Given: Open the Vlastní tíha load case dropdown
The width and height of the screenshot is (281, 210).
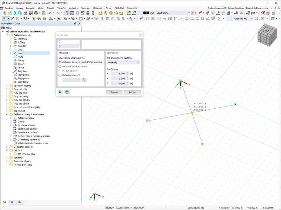Looking at the screenshot, I should (x=173, y=13).
